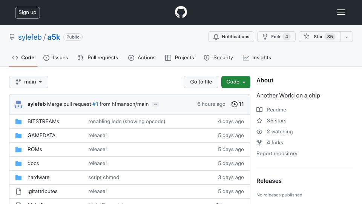Expand commit message ellipsis button
The height and width of the screenshot is (204, 362).
tap(155, 104)
